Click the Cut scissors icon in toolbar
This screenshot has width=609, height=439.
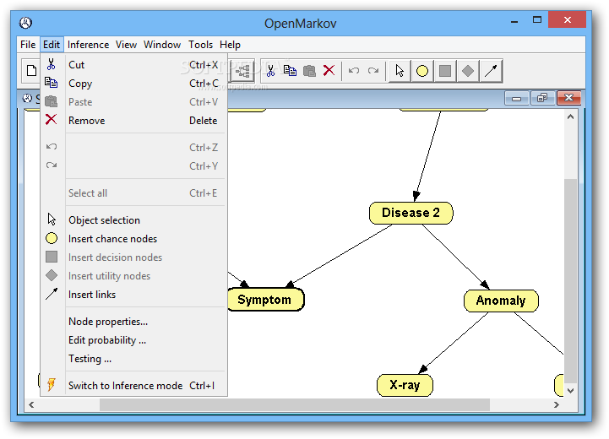(x=270, y=71)
